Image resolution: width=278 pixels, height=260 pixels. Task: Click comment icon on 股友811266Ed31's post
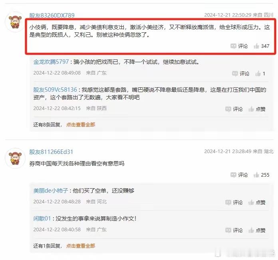click(239, 175)
